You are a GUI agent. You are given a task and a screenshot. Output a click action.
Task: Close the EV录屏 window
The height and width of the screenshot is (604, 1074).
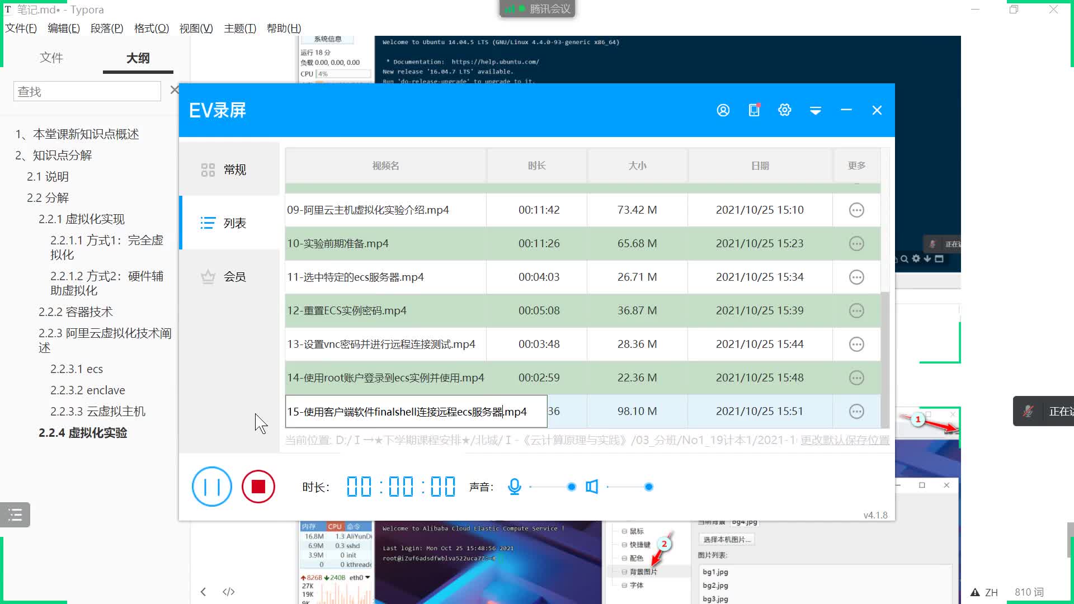(x=877, y=110)
